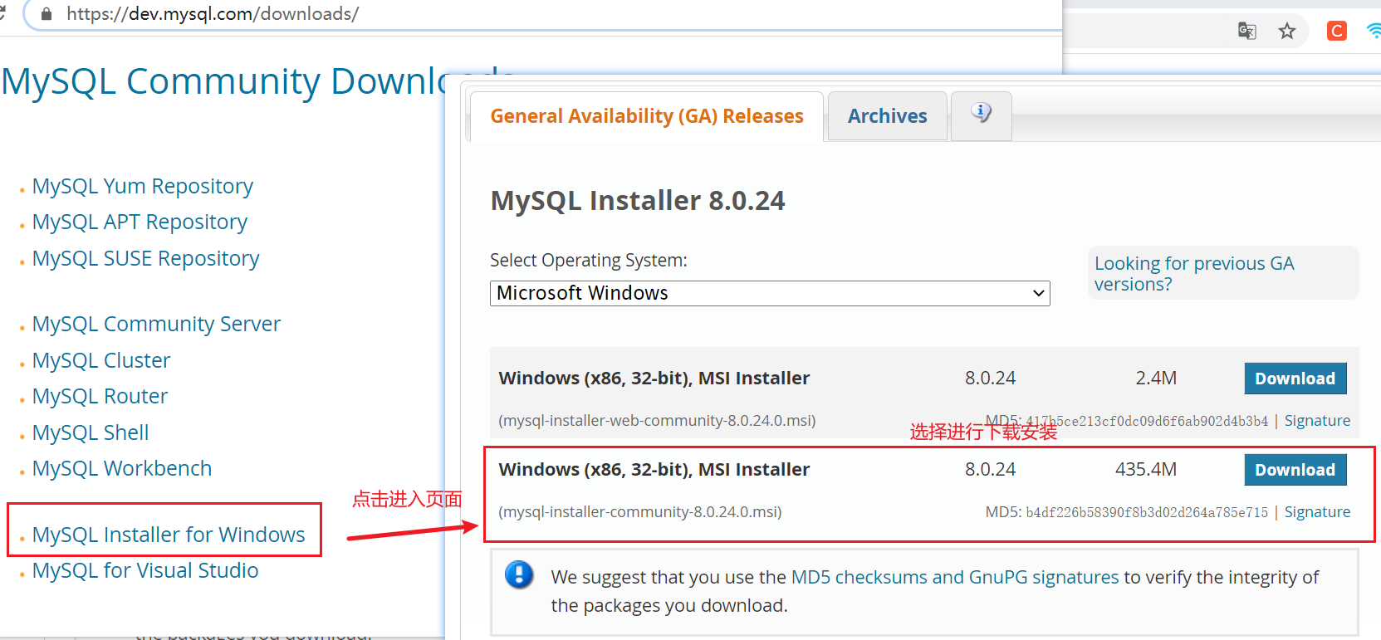Open the red C browser extension icon
This screenshot has height=640, width=1381.
(x=1337, y=32)
